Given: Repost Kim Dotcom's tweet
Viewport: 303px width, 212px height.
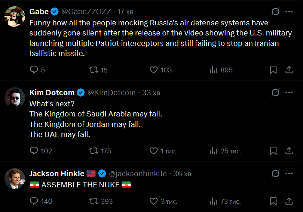Looking at the screenshot, I should tap(93, 151).
